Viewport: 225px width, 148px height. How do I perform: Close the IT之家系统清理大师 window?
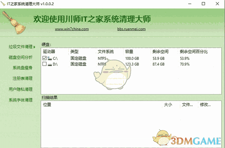217,4
